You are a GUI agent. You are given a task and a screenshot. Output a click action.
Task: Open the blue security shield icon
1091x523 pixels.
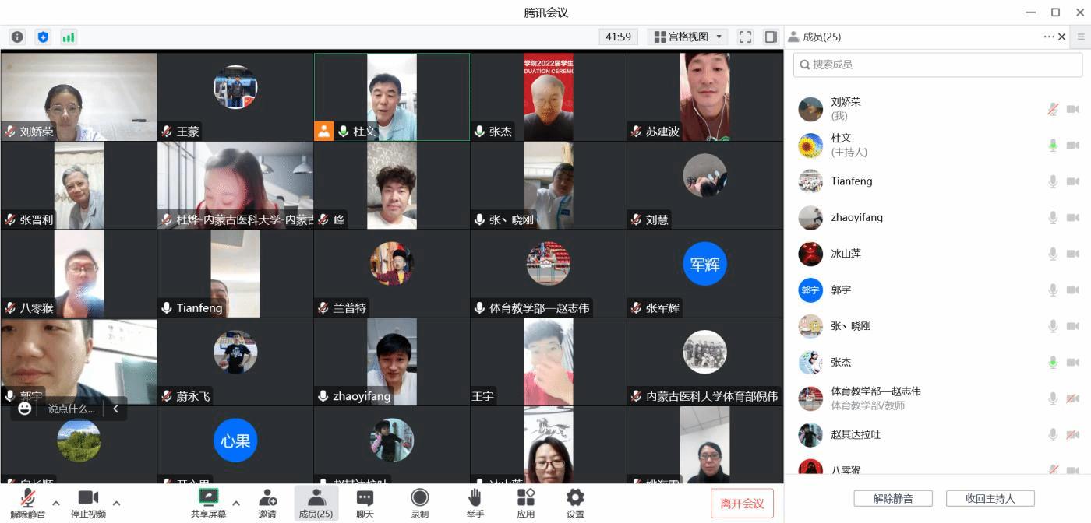click(x=43, y=37)
